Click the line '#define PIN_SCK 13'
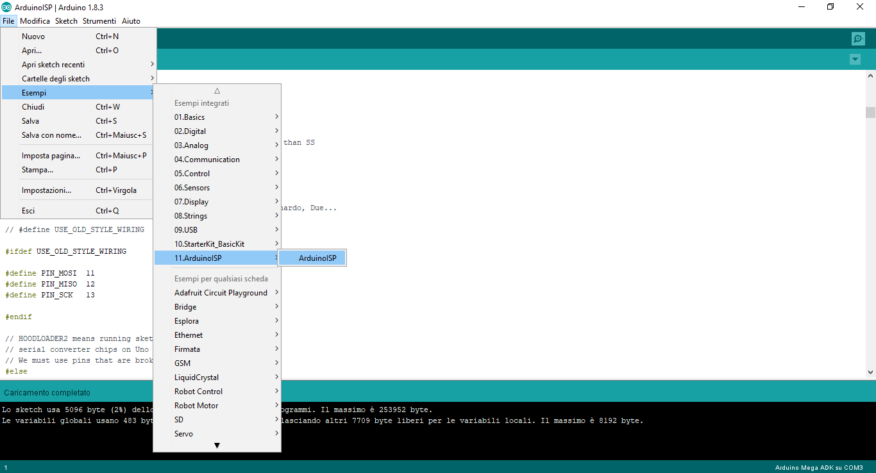This screenshot has width=876, height=473. click(x=50, y=295)
